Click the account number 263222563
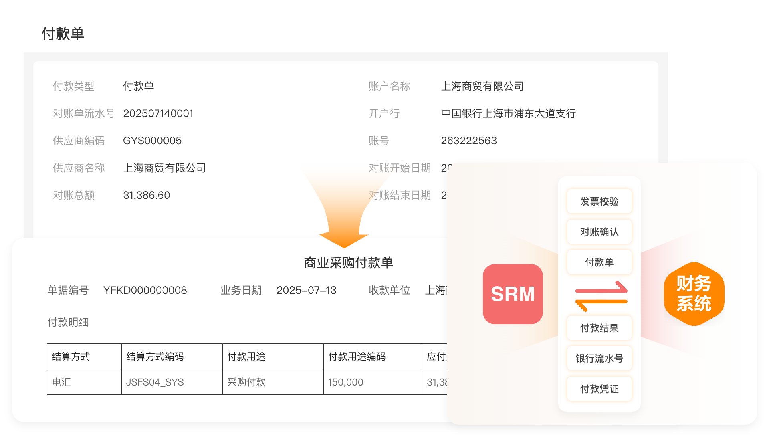This screenshot has height=440, width=769. tap(468, 141)
